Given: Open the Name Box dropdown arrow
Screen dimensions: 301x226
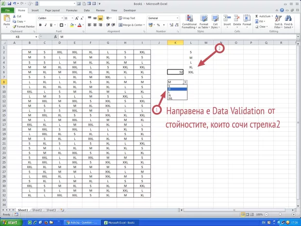Looking at the screenshot, I should (x=36, y=37).
